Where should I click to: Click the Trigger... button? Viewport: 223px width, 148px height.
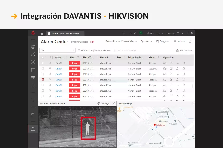[x=162, y=41]
